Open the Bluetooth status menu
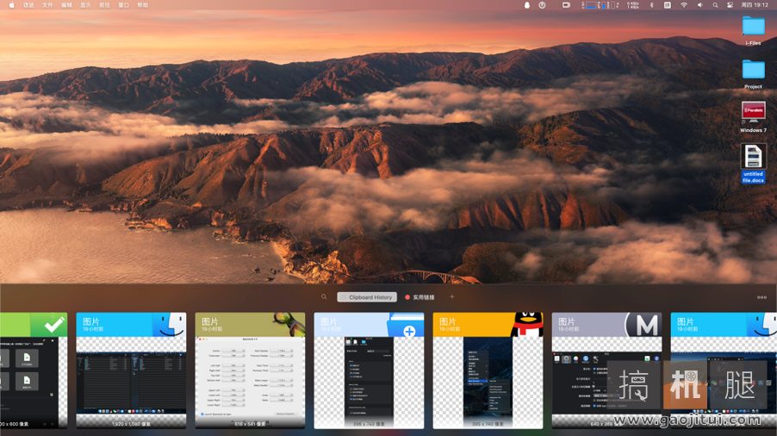 click(x=651, y=5)
